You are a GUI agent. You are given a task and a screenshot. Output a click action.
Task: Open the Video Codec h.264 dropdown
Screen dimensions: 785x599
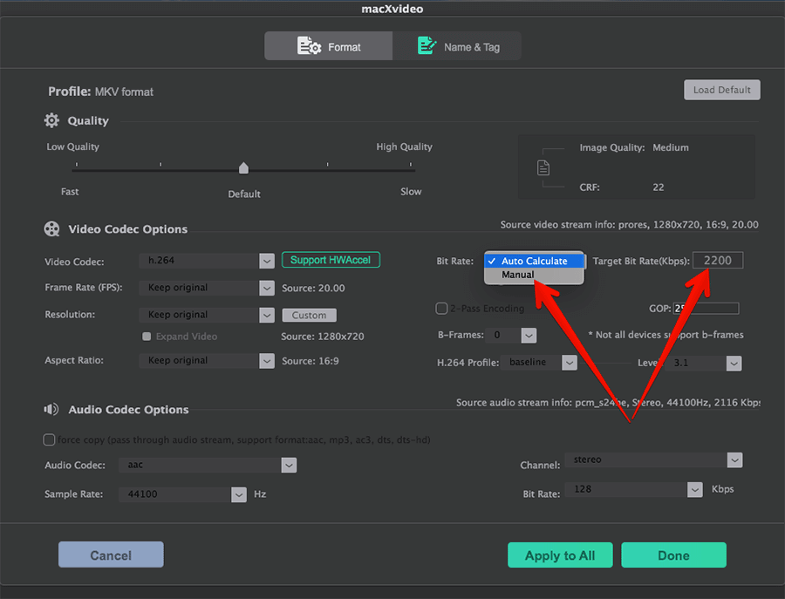[207, 261]
